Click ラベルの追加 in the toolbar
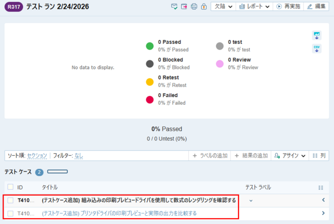Image resolution: width=334 pixels, height=224 pixels. pyautogui.click(x=210, y=156)
